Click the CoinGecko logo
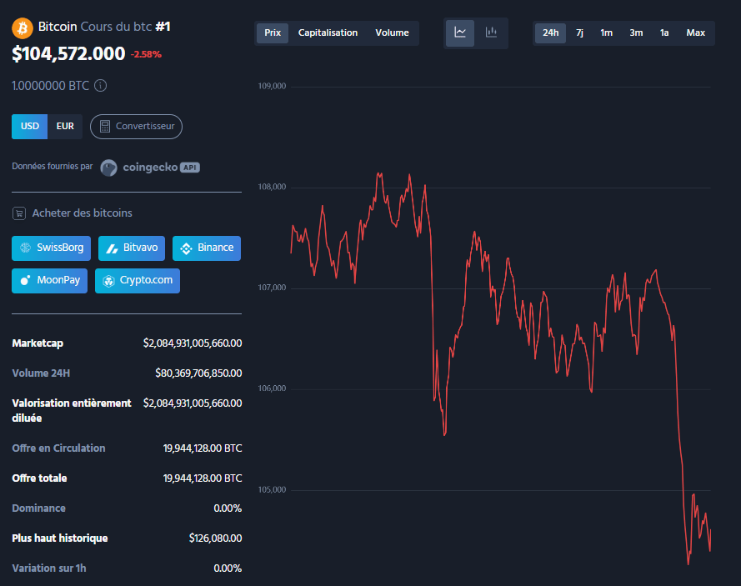Image resolution: width=741 pixels, height=586 pixels. pyautogui.click(x=108, y=168)
